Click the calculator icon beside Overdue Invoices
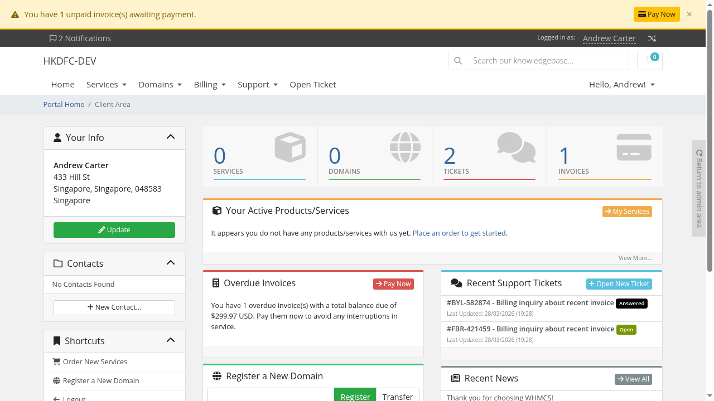Screen dimensions: 714x401 216,283
